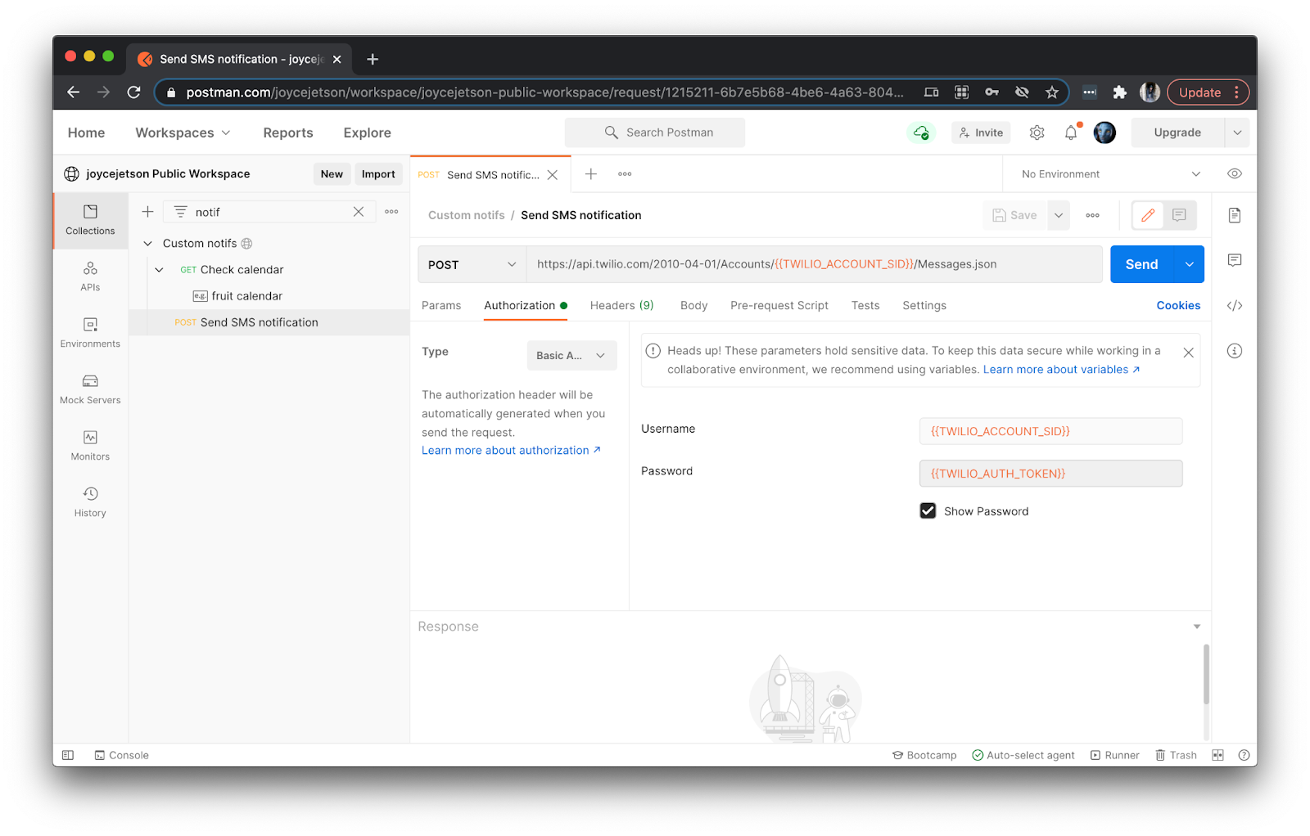Screen dimensions: 1310x836
Task: Click the settings gear icon in header
Action: click(1037, 133)
